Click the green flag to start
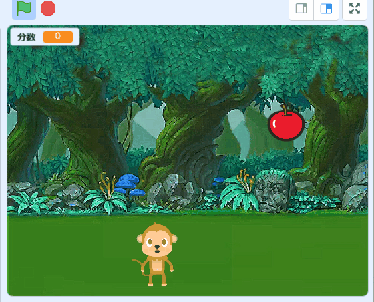 (x=24, y=9)
